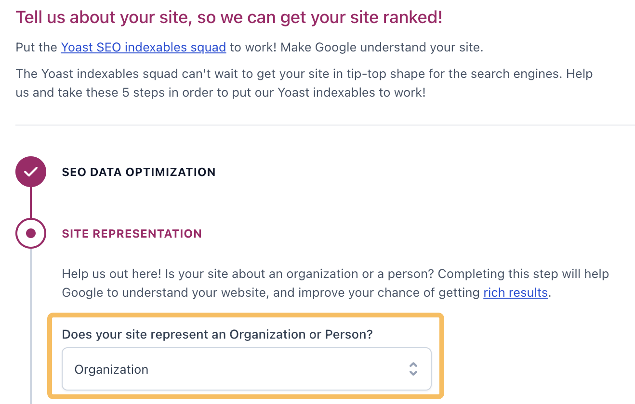
Task: Click the chevron icon on the Organization selector
Action: (x=413, y=369)
